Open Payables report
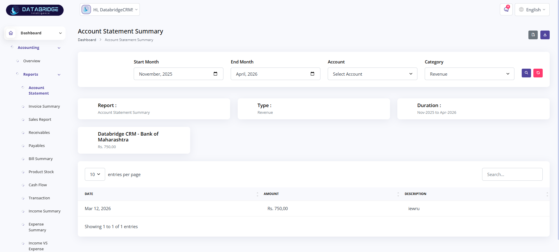This screenshot has height=252, width=559. tap(37, 145)
